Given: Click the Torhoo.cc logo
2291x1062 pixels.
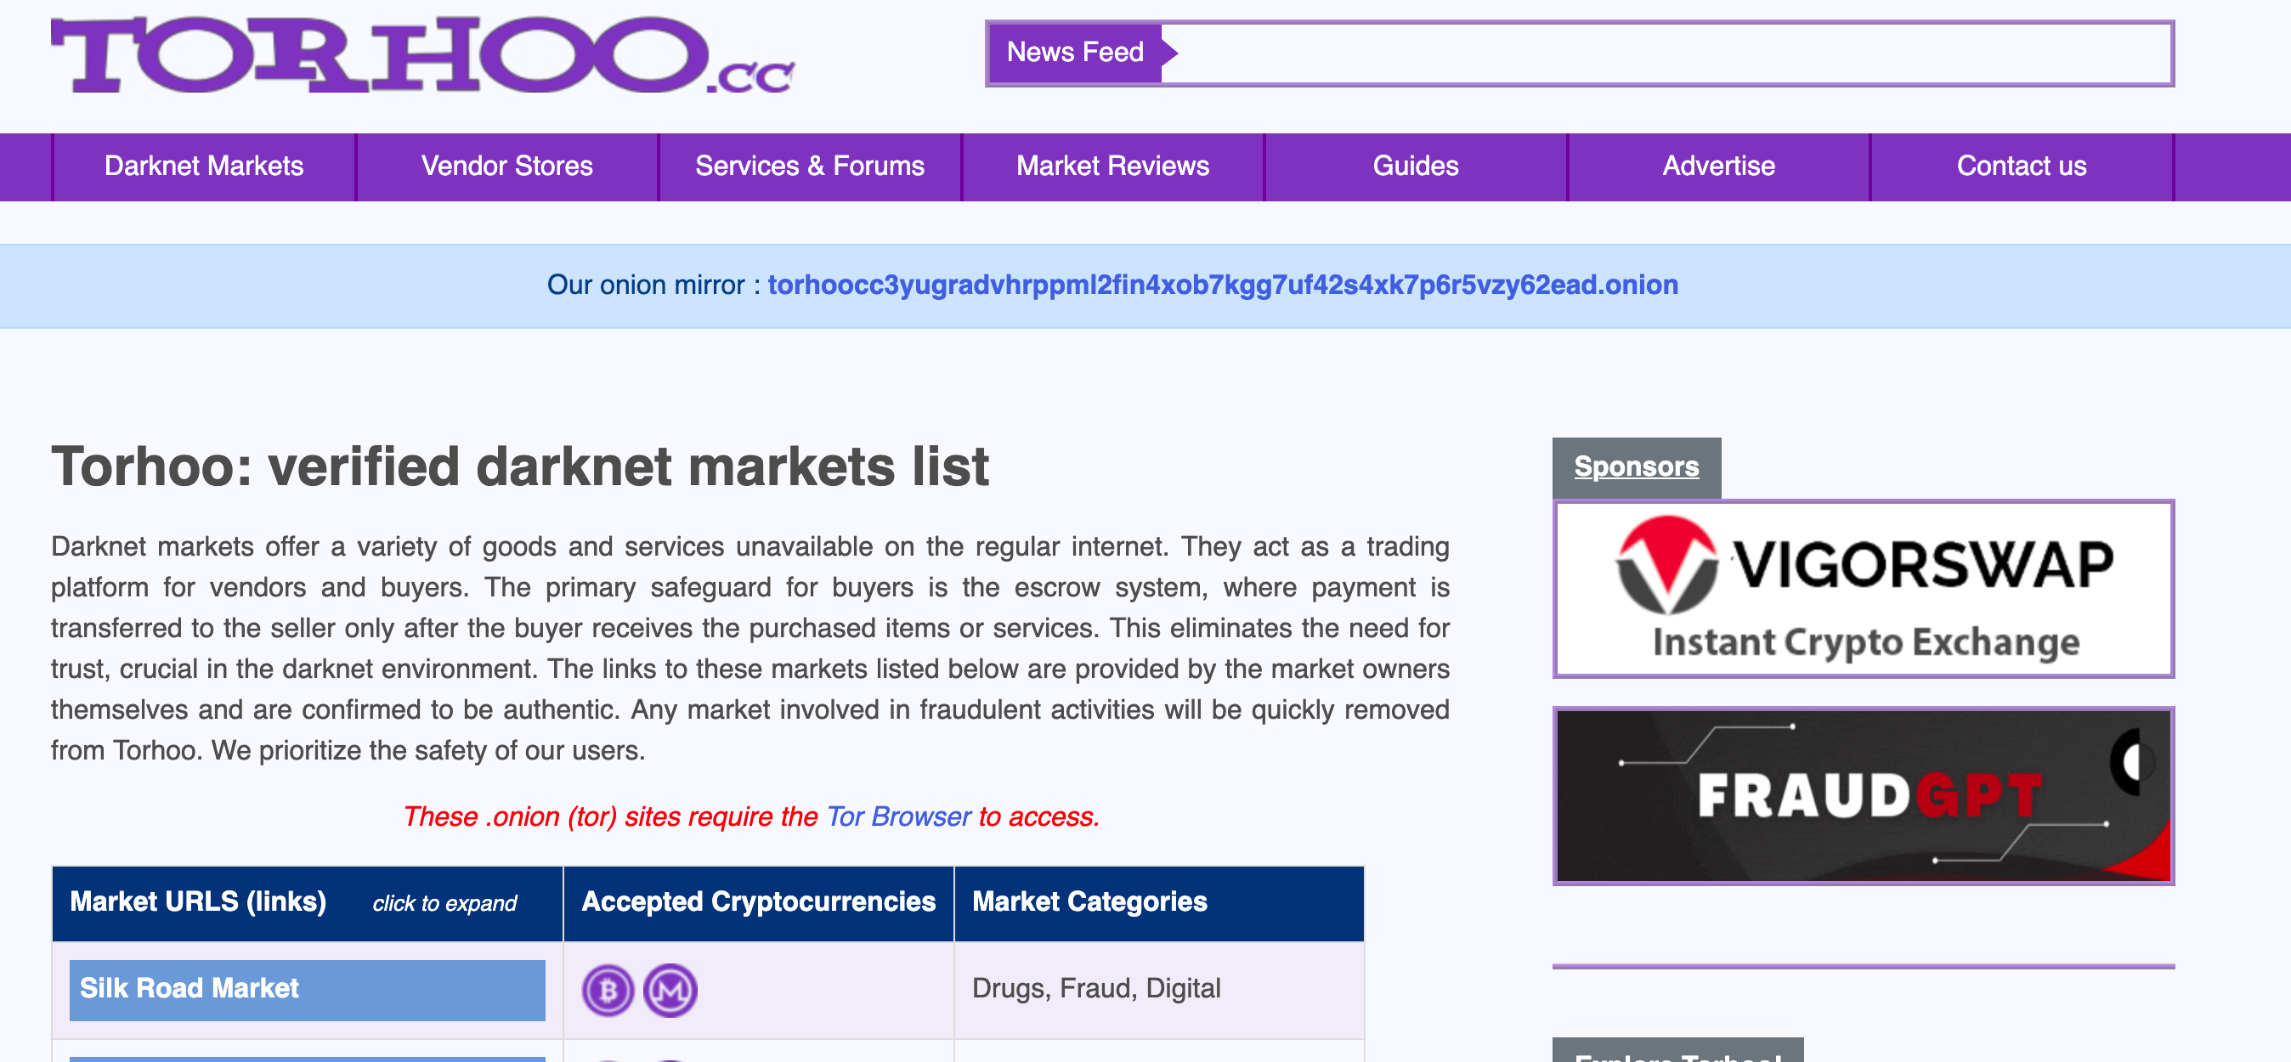Looking at the screenshot, I should [422, 55].
